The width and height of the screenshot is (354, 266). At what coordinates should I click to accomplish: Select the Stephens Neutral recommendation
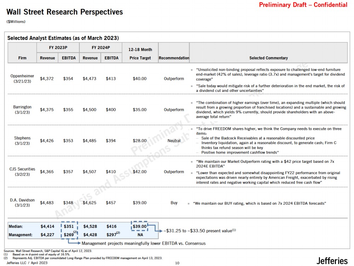[x=174, y=140]
